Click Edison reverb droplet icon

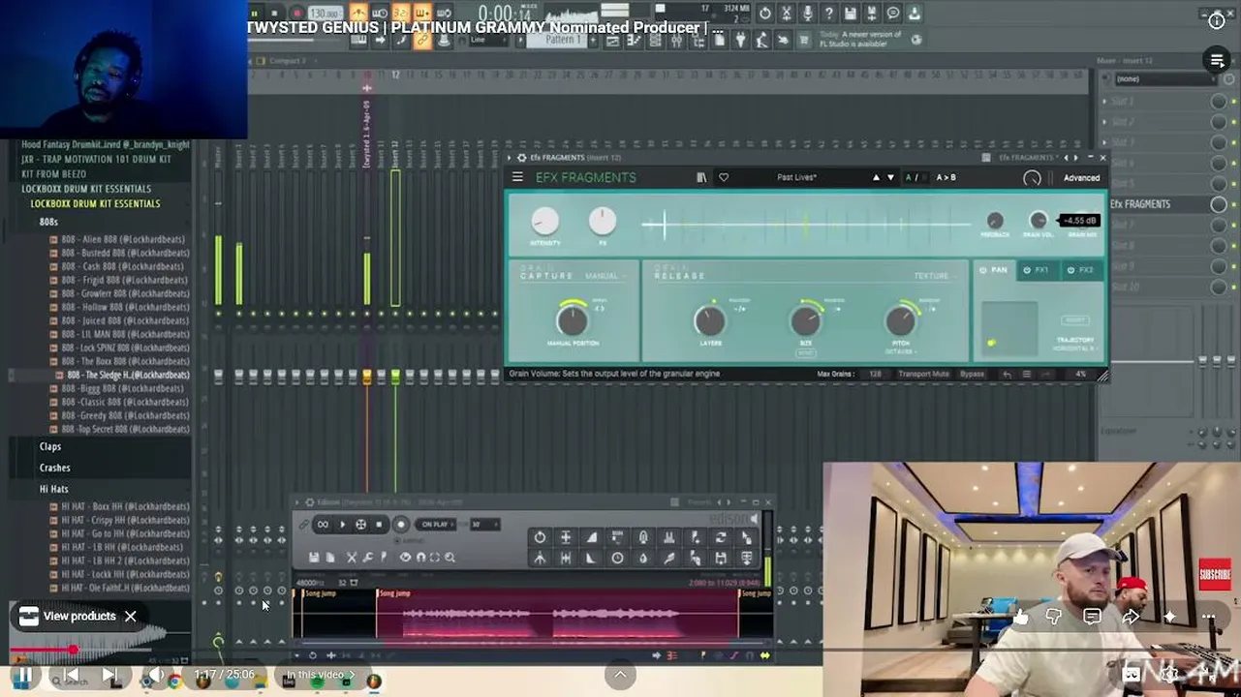point(643,559)
